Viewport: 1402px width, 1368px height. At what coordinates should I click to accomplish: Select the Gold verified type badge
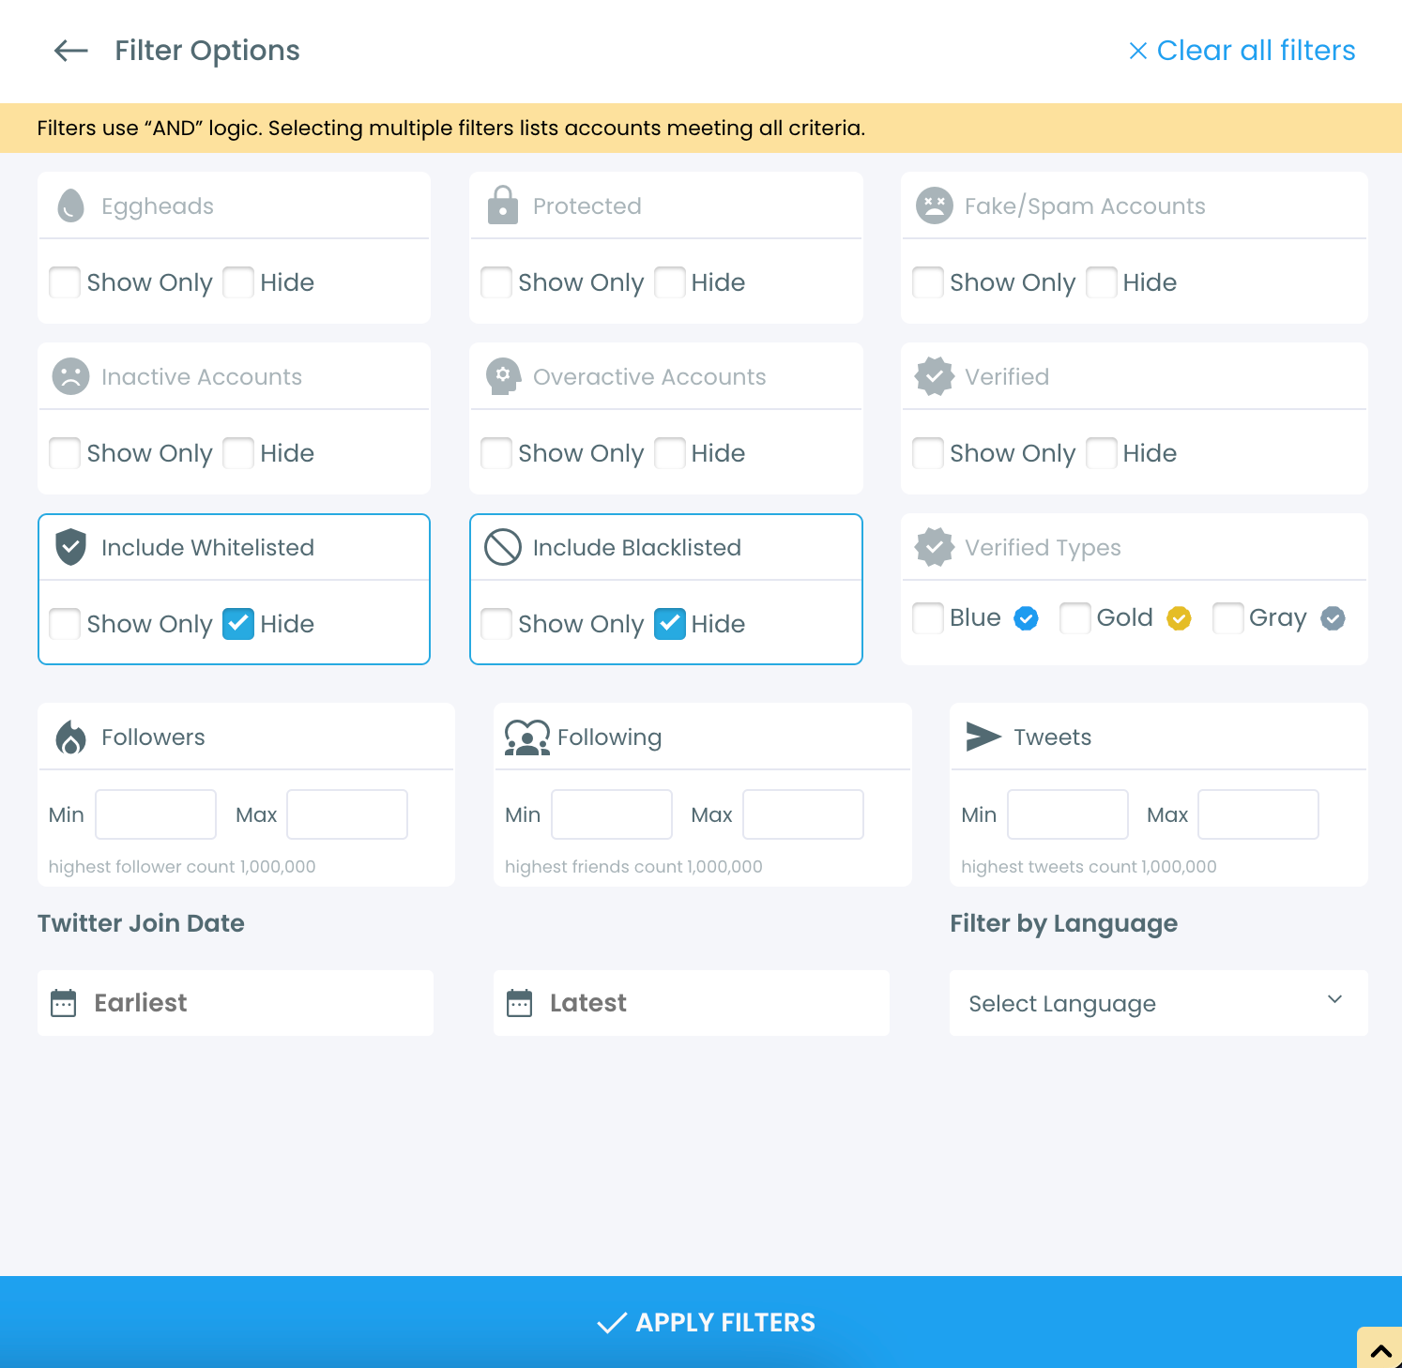pos(1074,618)
